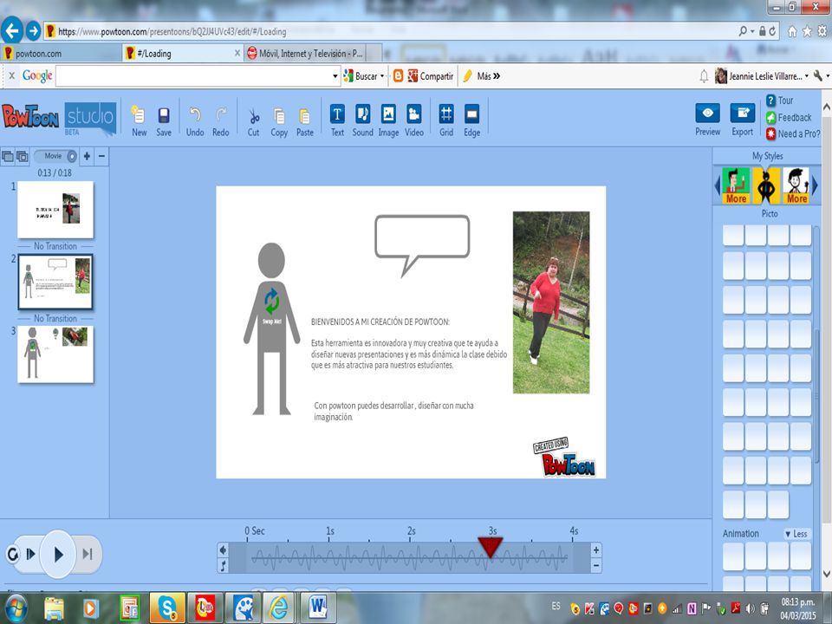
Task: Expand the Más toolbar menu
Action: (482, 76)
